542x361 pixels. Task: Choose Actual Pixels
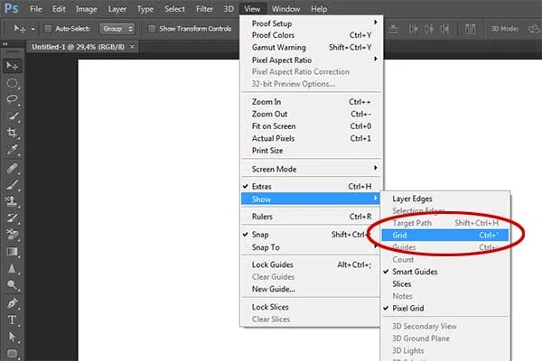[311, 138]
